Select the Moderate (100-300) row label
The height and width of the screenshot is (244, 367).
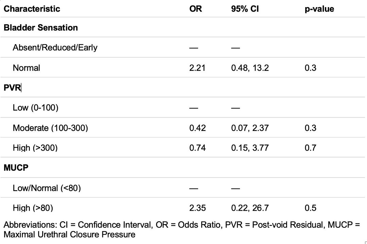pyautogui.click(x=50, y=128)
